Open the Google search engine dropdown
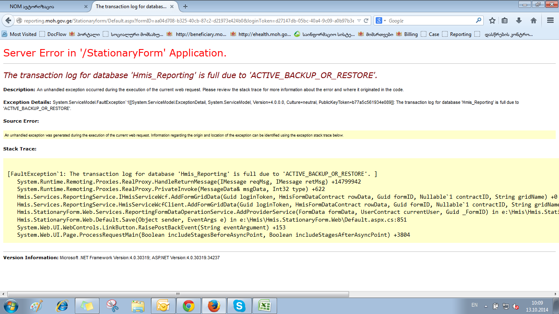This screenshot has width=559, height=314. pyautogui.click(x=381, y=20)
